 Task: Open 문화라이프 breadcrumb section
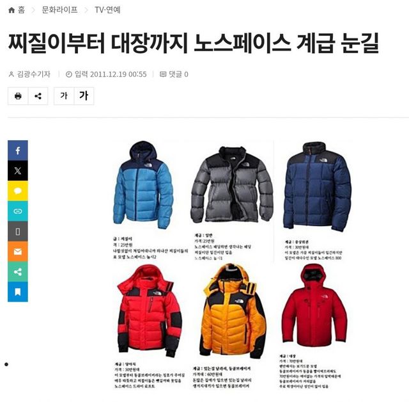(59, 10)
